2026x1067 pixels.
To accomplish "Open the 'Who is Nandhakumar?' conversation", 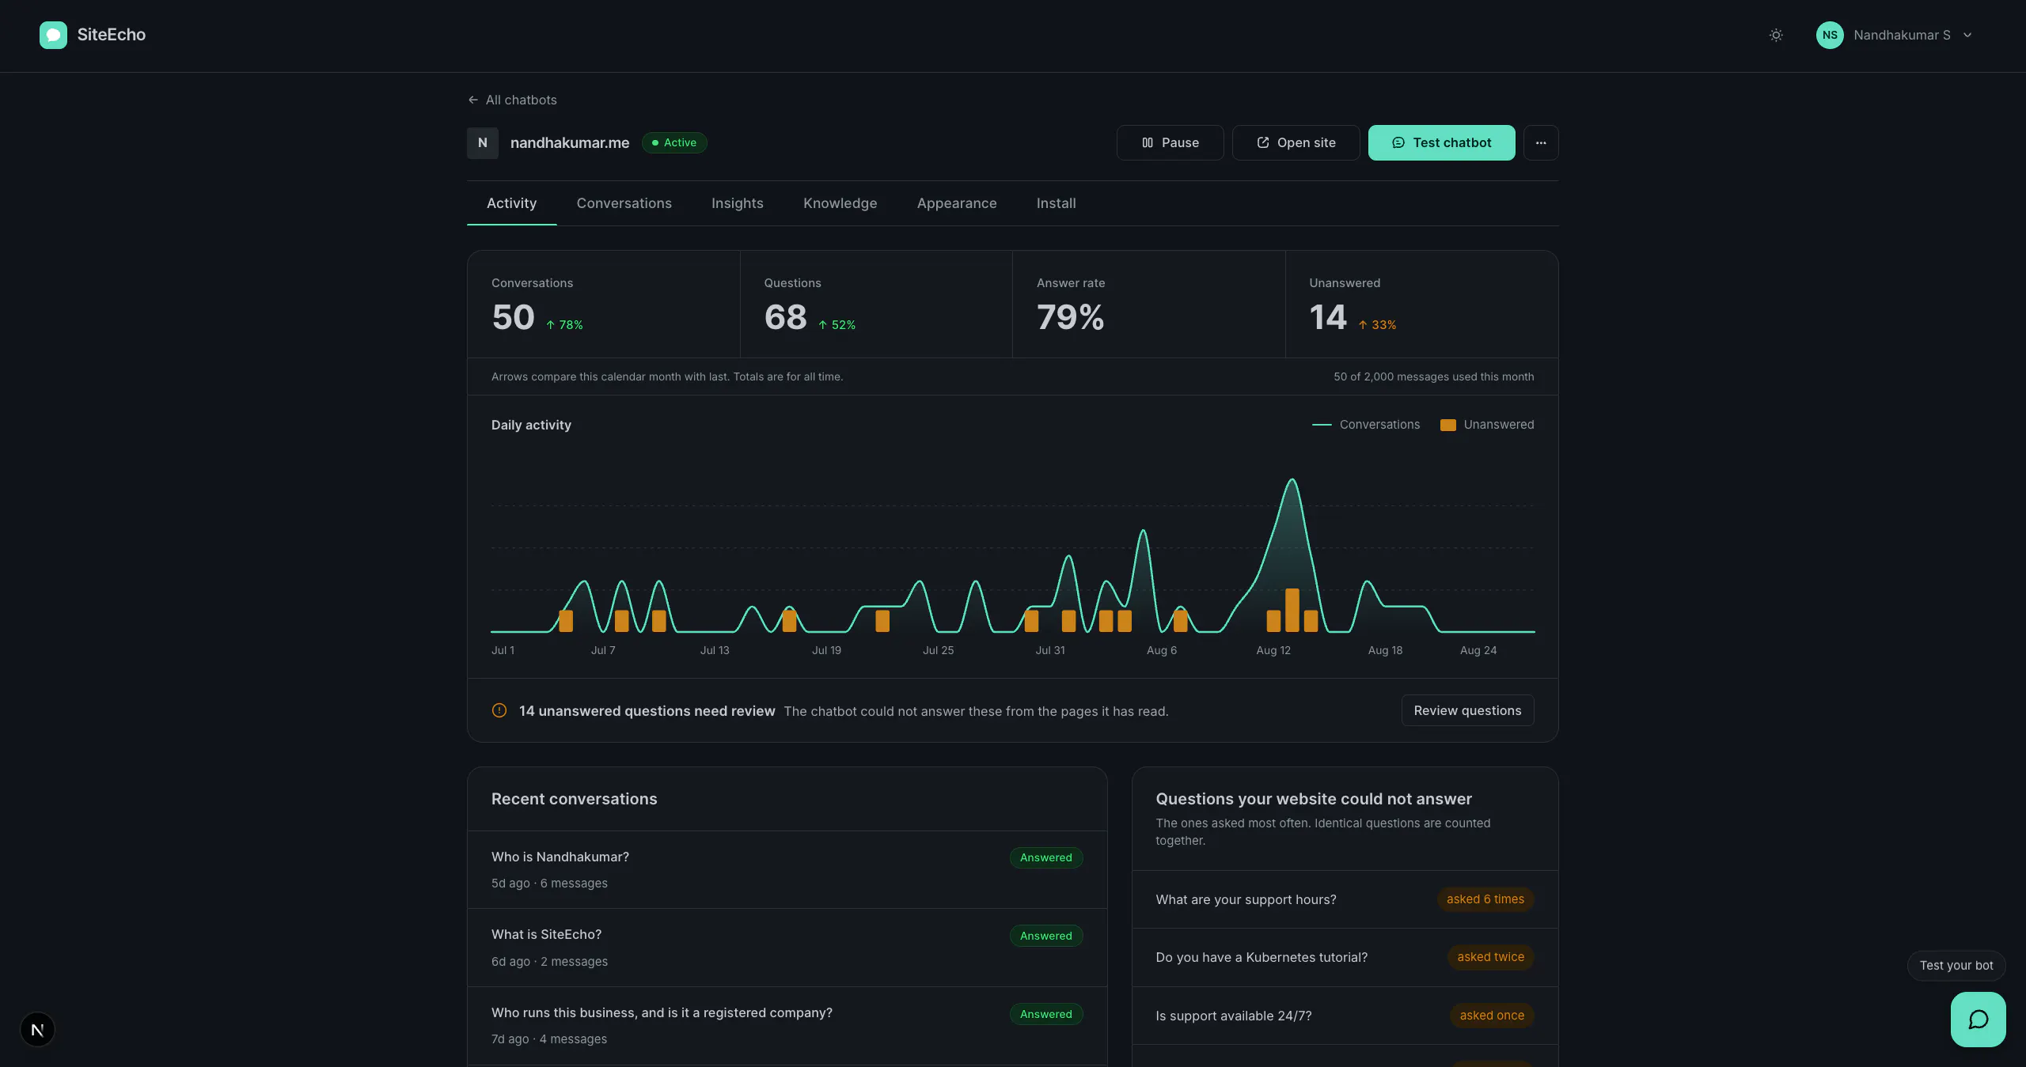I will [x=787, y=869].
